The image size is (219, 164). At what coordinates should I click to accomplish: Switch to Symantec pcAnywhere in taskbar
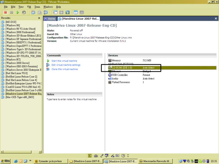pos(50,161)
